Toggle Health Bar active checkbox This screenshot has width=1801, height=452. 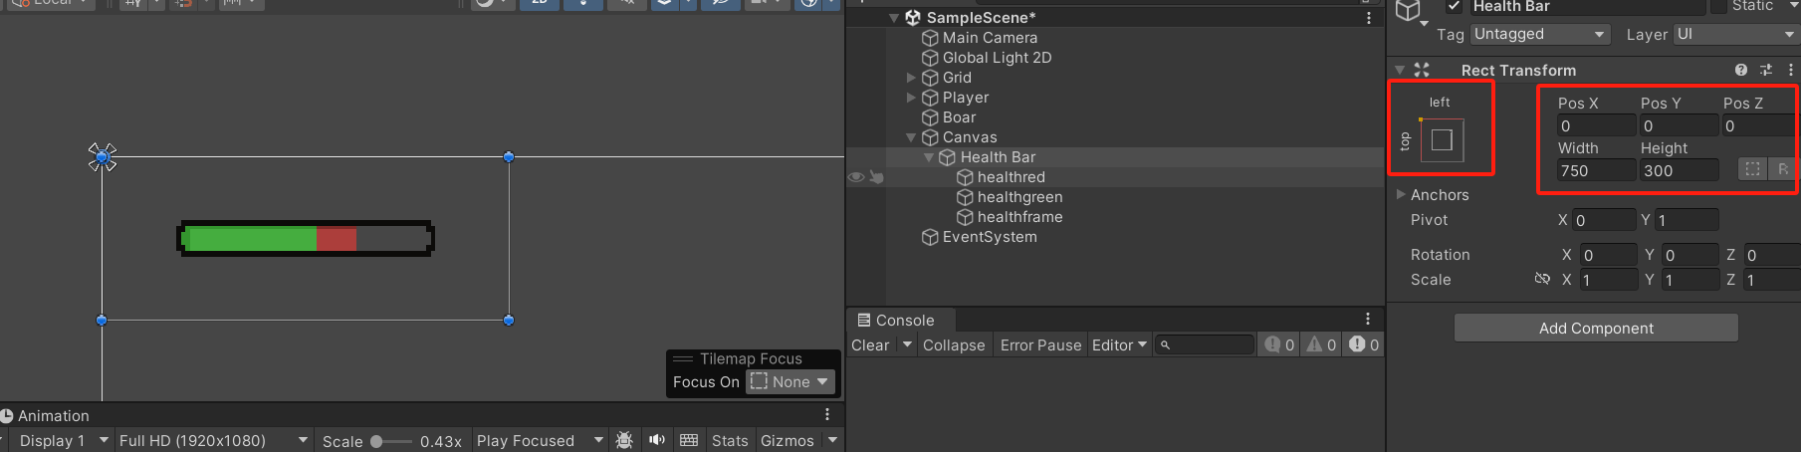click(x=1455, y=6)
